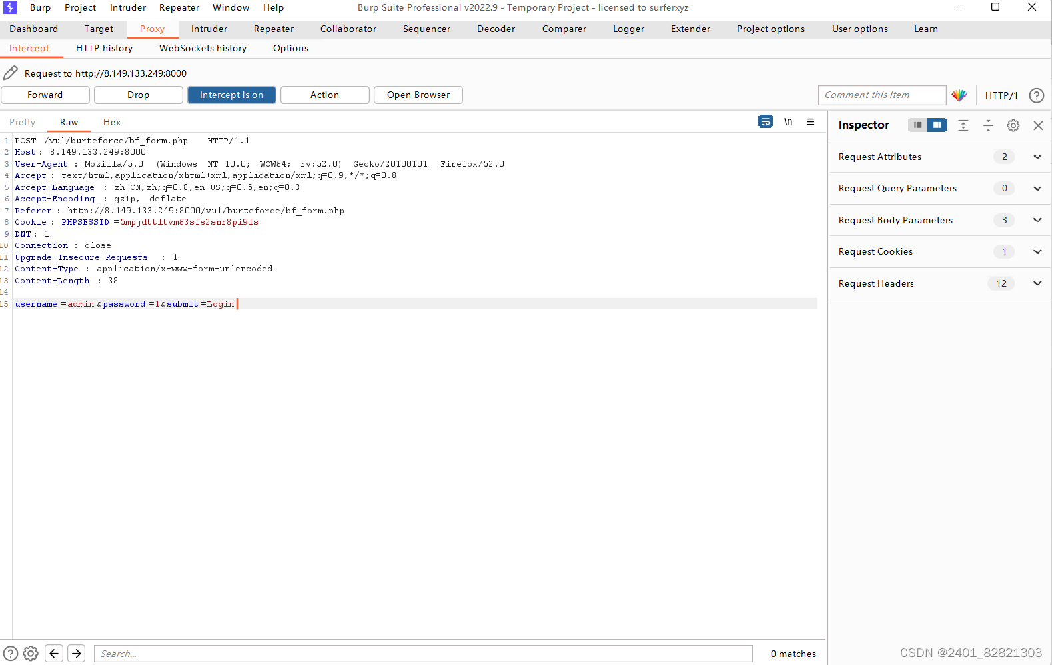
Task: Toggle the Intercept is on button
Action: click(232, 95)
